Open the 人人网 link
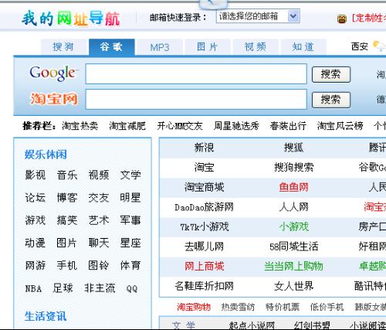 click(x=293, y=207)
